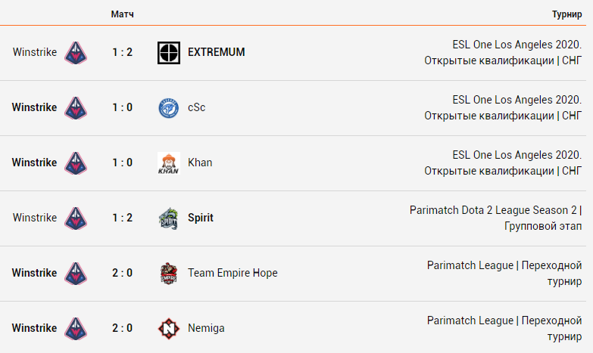Click the Nemiga team name

pyautogui.click(x=206, y=328)
